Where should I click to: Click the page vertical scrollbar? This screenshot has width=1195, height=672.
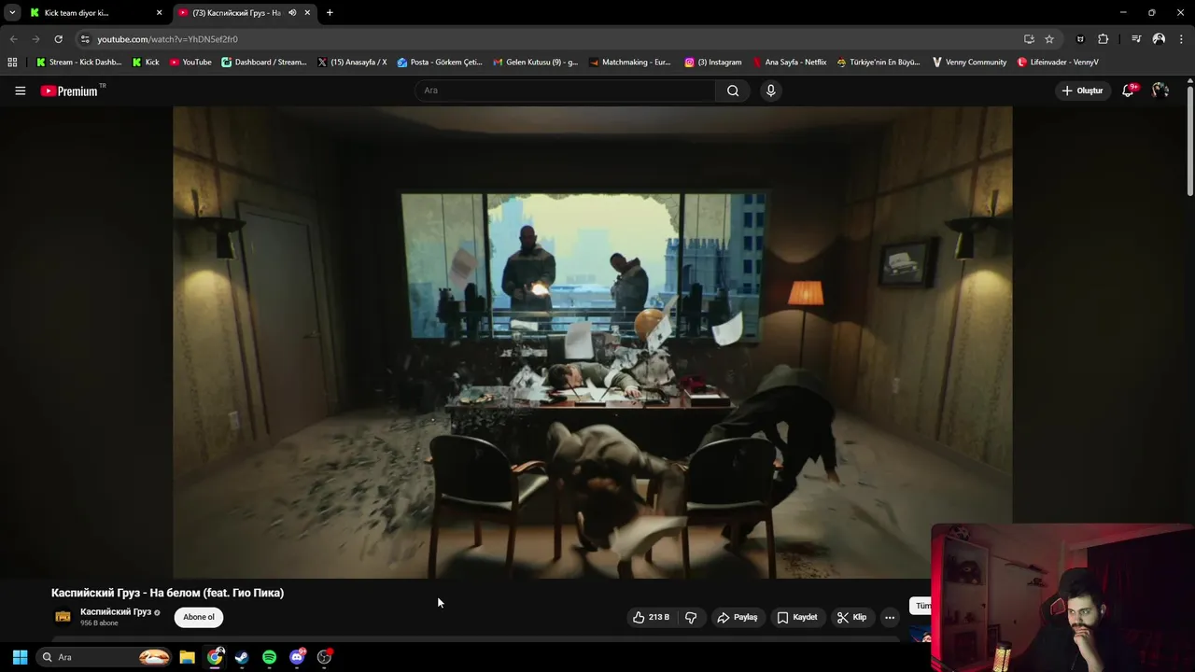1190,140
